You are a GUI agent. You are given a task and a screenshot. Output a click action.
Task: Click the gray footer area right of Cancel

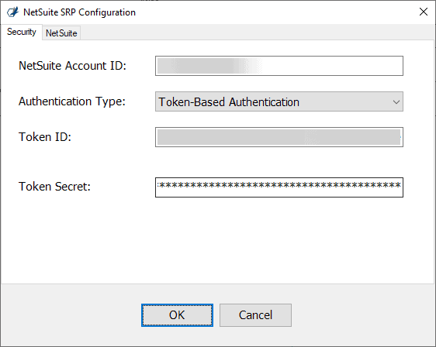[x=362, y=315]
